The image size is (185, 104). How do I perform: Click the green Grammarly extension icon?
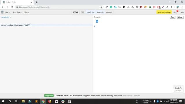pyautogui.click(x=111, y=7)
